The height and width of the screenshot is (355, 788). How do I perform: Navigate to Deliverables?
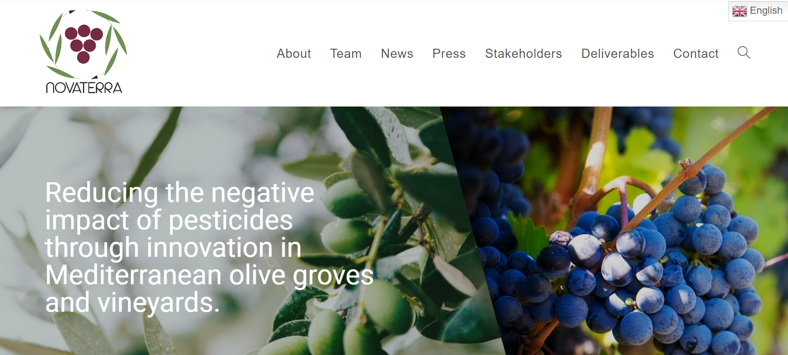[x=618, y=53]
